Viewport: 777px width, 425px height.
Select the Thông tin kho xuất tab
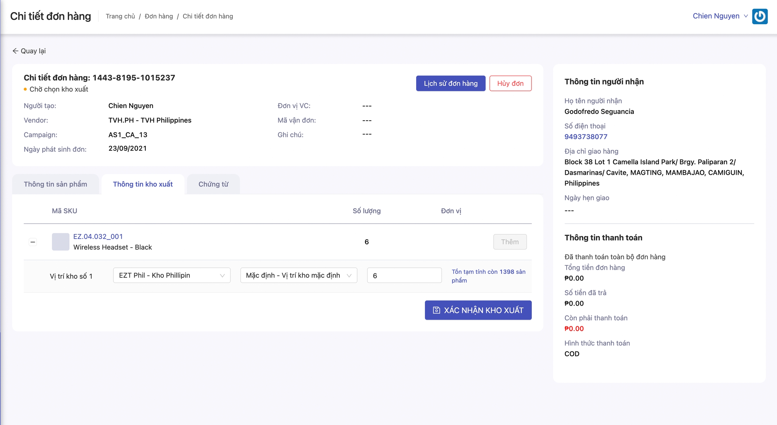[x=143, y=184]
